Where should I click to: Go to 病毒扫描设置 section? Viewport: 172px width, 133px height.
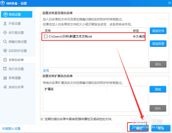pos(18,42)
